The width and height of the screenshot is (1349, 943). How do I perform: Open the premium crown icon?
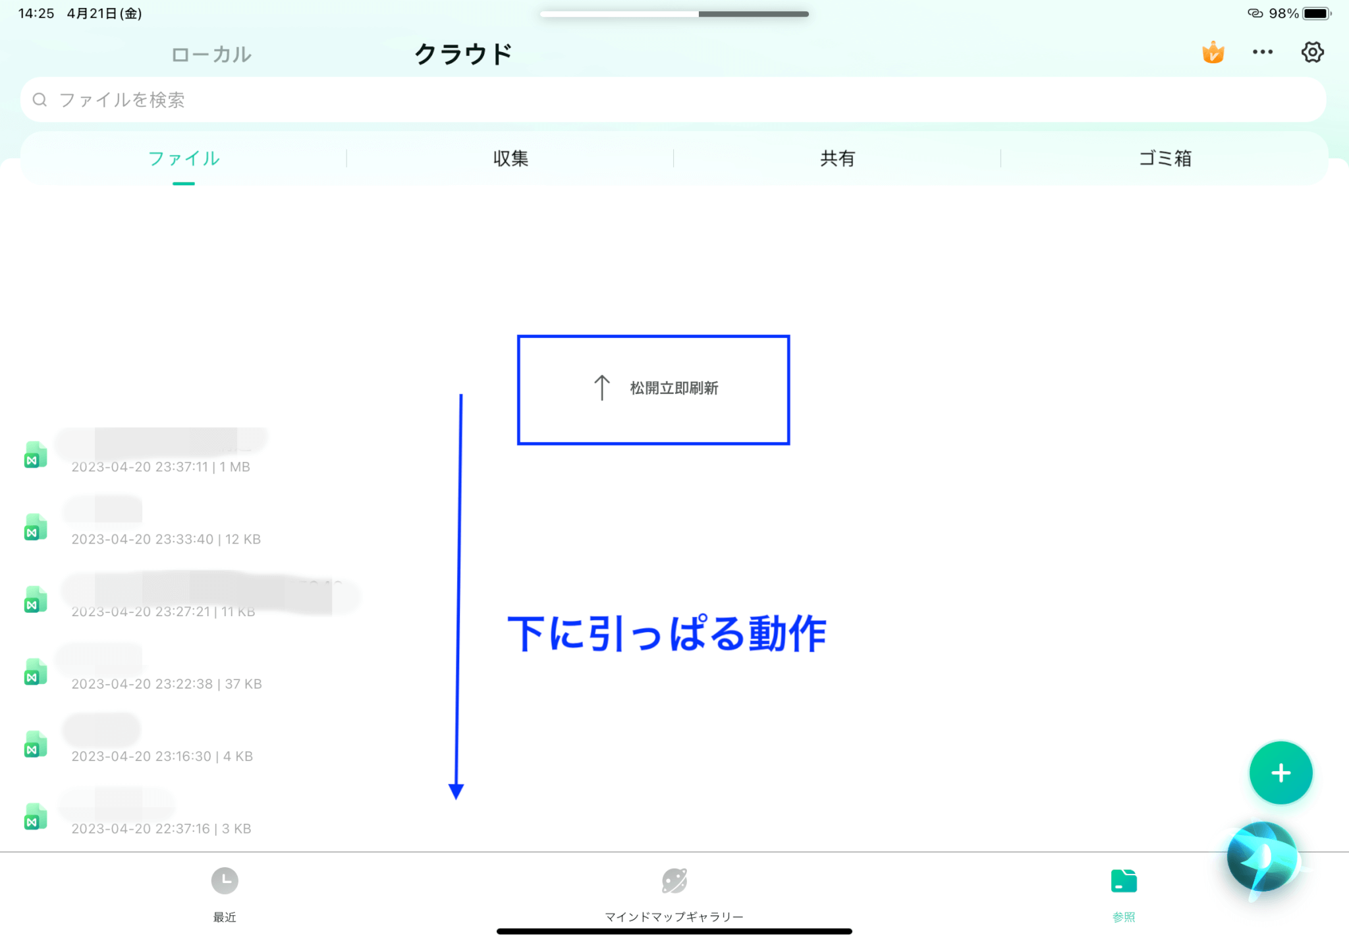(1213, 53)
